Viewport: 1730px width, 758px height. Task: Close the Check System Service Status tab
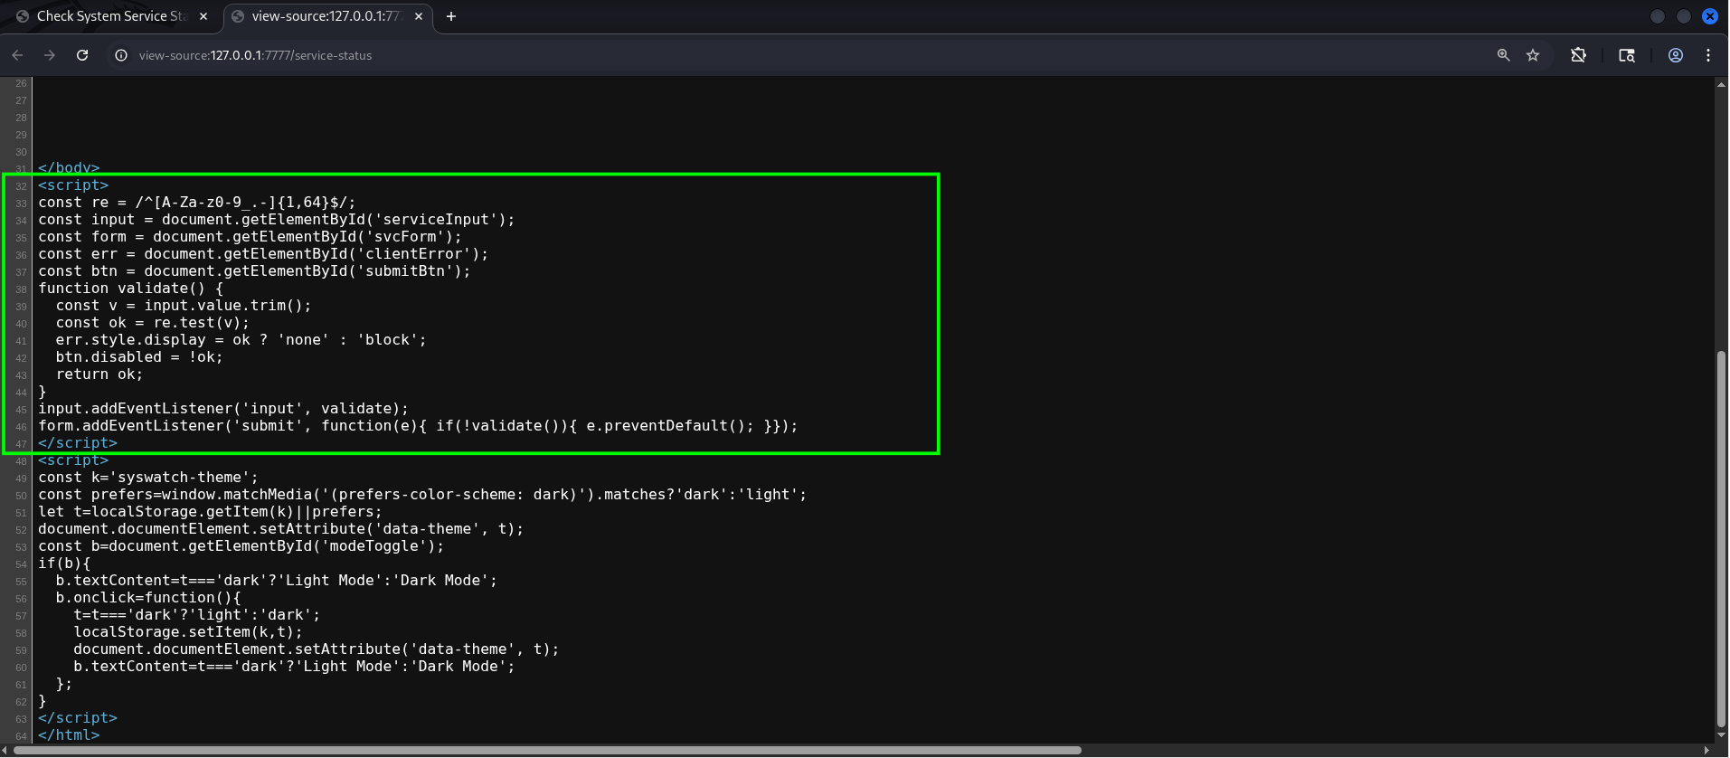coord(203,16)
